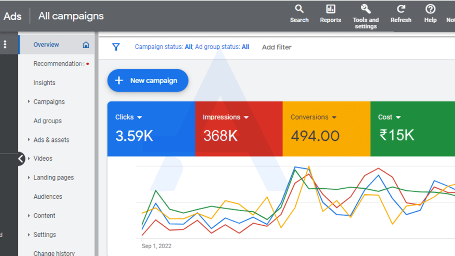This screenshot has width=455, height=256.
Task: Click the Overview home icon
Action: [86, 45]
